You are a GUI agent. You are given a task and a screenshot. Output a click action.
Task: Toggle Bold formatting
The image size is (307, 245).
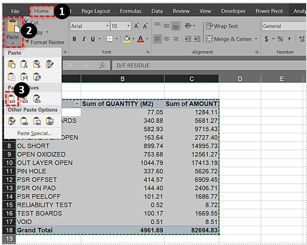click(74, 39)
